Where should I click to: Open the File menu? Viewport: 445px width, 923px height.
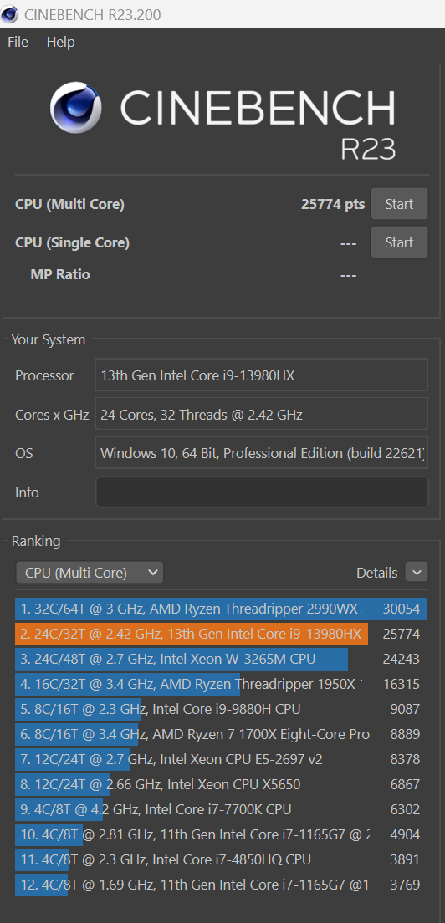[x=18, y=43]
